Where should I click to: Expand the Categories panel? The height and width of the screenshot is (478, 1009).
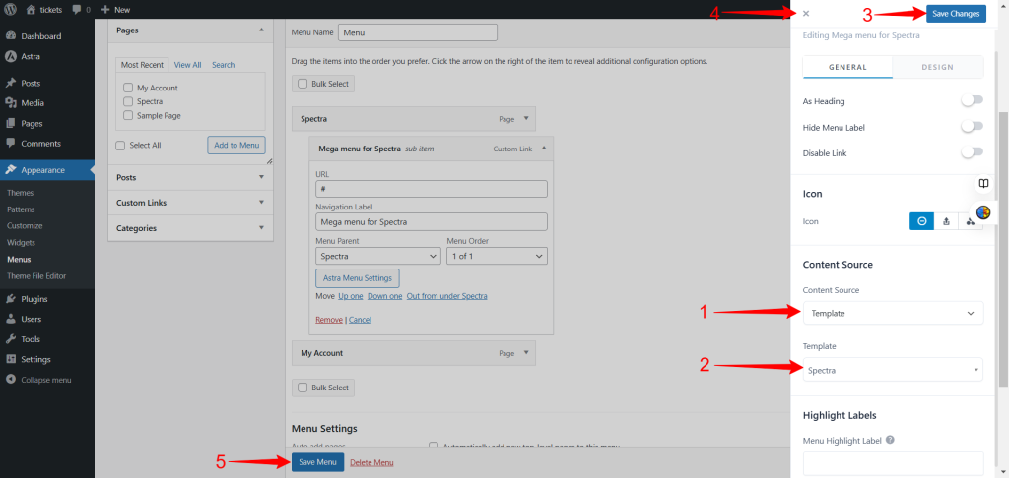click(190, 228)
